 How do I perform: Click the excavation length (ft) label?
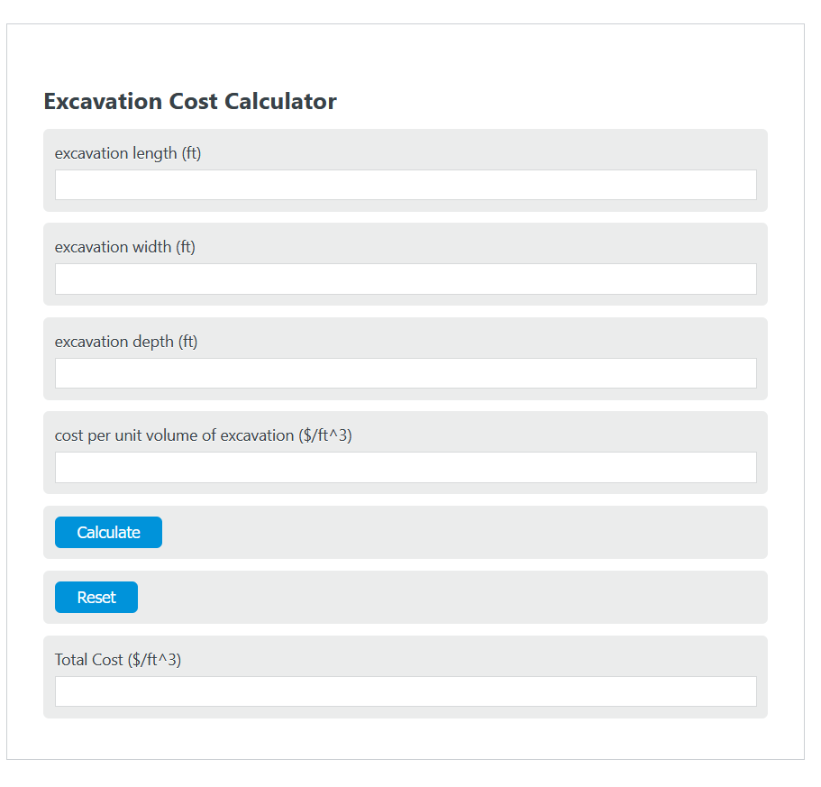[x=128, y=153]
